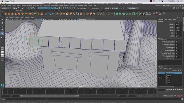Viewport: 184px width, 103px height.
Task: Open the Deform menu
Action: [72, 5]
